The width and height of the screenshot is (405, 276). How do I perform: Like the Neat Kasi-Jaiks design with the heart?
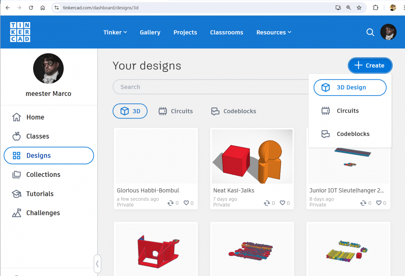pyautogui.click(x=282, y=203)
